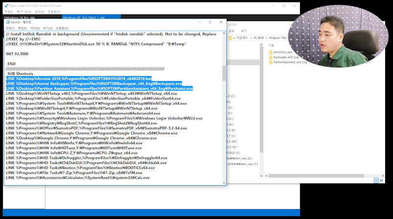Screen dimensions: 393x219
Task: Open Notepad 도움말(H) menu
Action: pos(62,28)
